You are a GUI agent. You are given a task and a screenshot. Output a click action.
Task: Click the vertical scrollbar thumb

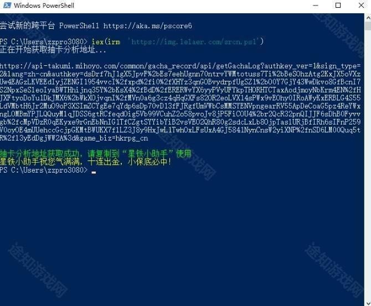pos(368,25)
